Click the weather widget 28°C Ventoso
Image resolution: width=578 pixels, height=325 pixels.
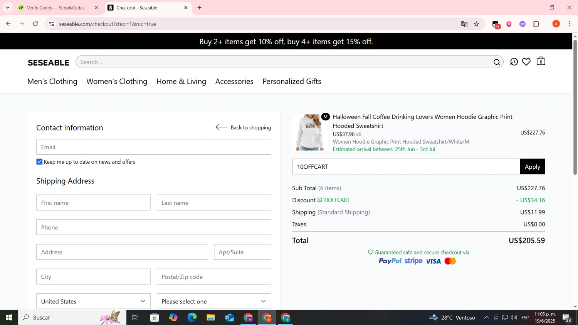[x=452, y=318]
